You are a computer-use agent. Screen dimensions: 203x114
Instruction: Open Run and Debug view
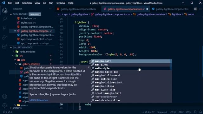point(4,37)
